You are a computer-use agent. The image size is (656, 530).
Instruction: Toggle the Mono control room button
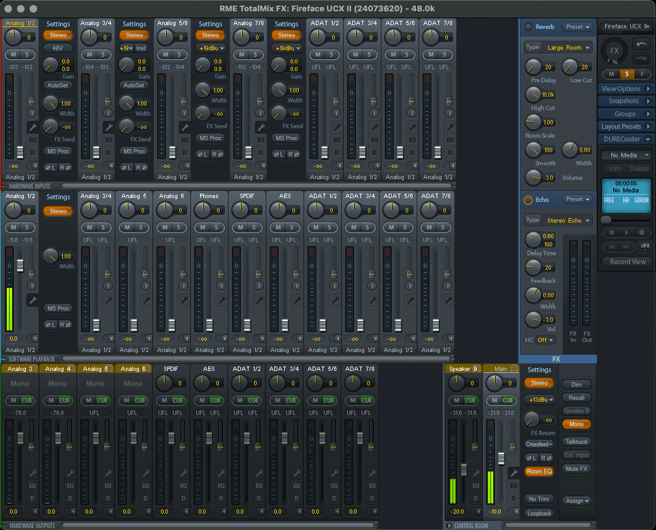tap(577, 424)
